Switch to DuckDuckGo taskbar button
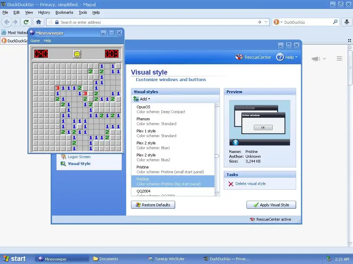The image size is (353, 264). tap(228, 259)
